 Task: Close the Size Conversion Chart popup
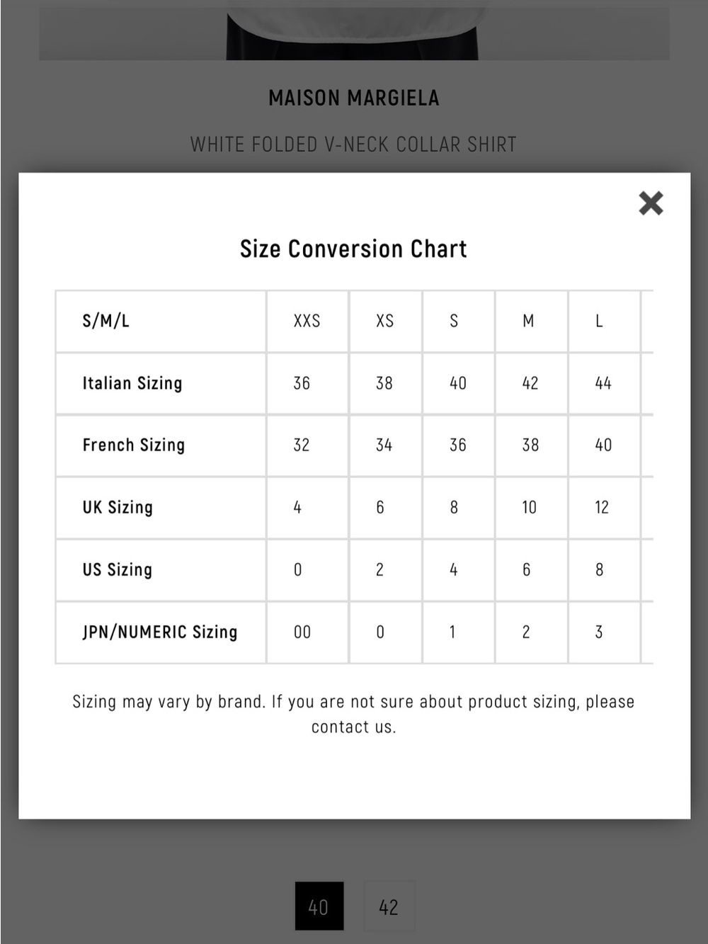[x=651, y=203]
